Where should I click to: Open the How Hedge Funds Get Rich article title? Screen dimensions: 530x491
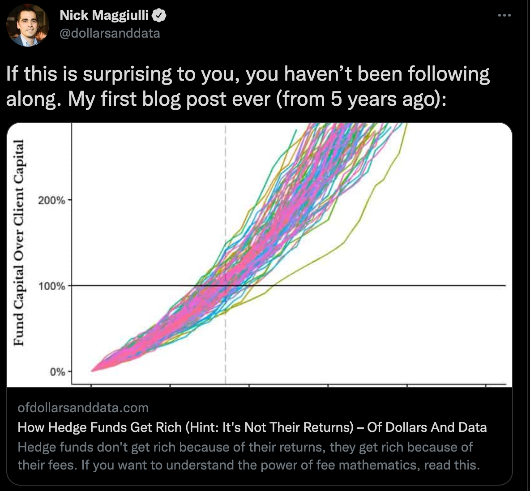click(252, 427)
